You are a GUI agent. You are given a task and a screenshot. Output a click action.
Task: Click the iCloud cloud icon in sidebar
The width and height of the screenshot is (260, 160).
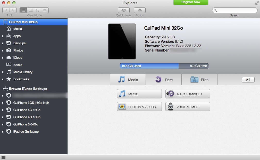point(9,57)
